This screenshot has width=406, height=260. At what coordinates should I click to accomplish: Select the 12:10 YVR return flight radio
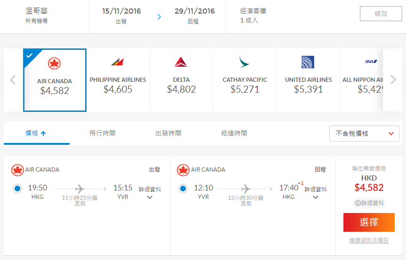tap(183, 189)
